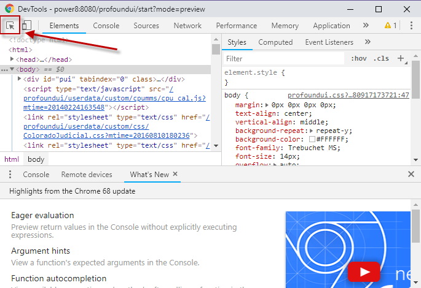The image size is (421, 288).
Task: Open the Memory panel tab
Action: (285, 26)
